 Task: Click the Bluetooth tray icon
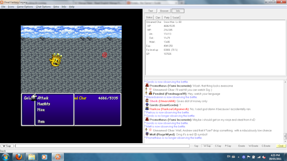click(x=244, y=157)
